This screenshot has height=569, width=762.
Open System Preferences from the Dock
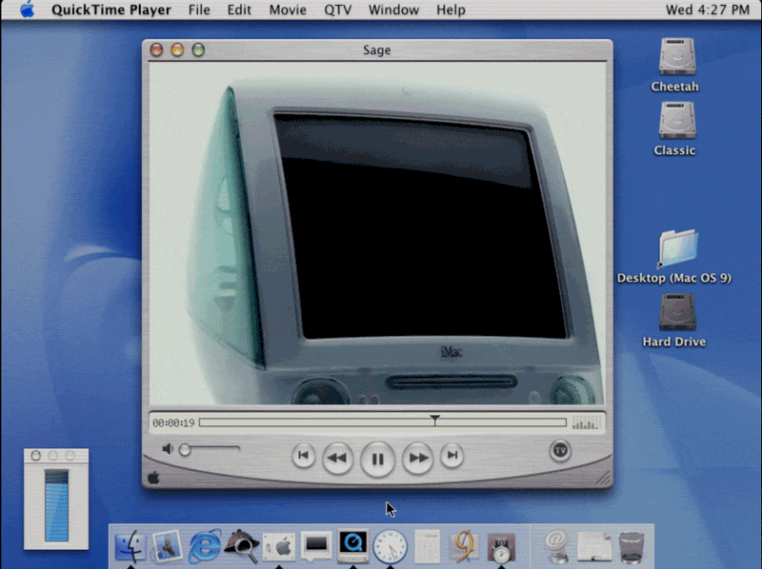[279, 547]
